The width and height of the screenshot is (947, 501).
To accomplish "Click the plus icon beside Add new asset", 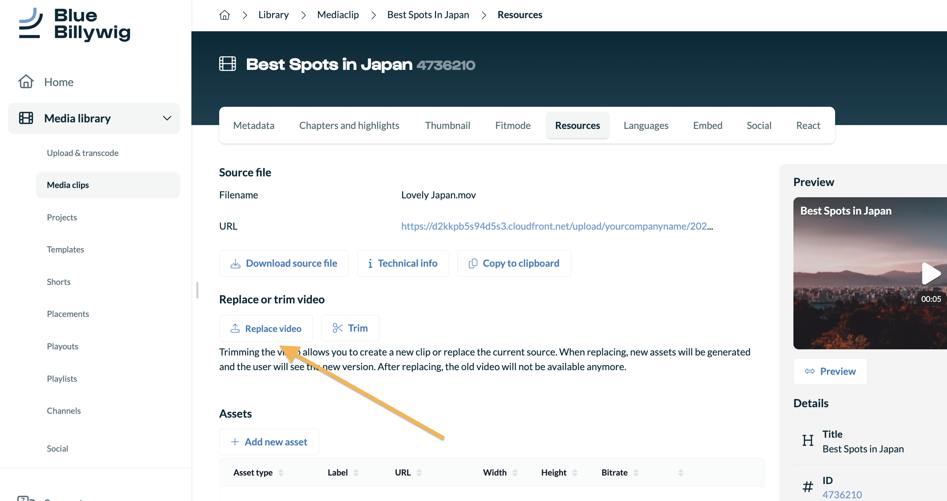I will [235, 442].
